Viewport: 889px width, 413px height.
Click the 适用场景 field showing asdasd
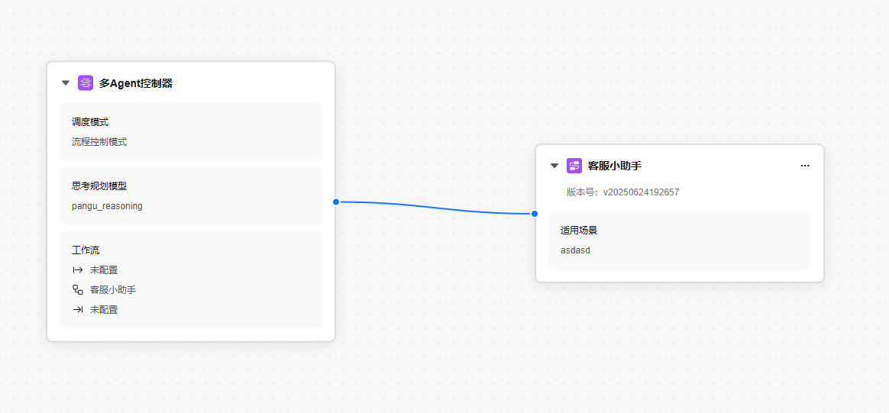coord(680,240)
